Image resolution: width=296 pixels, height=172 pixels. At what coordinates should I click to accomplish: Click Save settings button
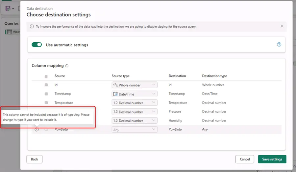[x=272, y=159]
